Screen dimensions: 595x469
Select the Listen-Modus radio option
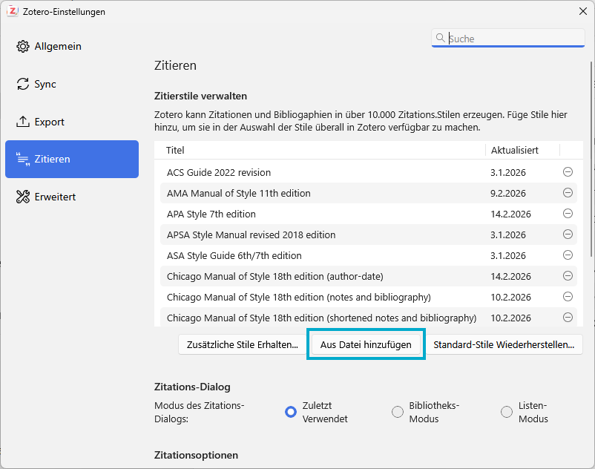click(x=507, y=412)
